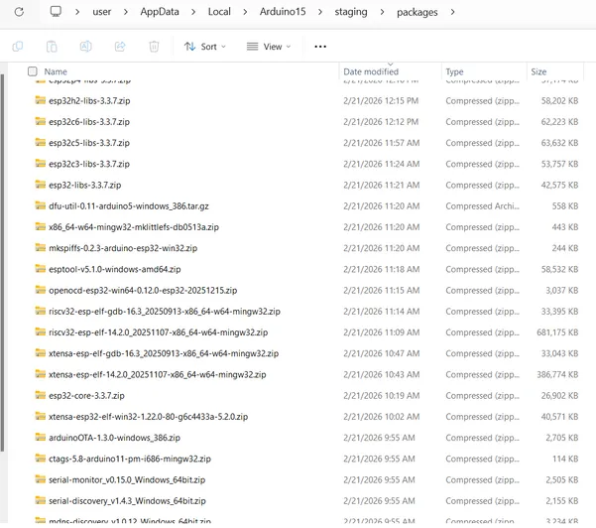Go to user folder in breadcrumb
596x528 pixels.
point(101,12)
